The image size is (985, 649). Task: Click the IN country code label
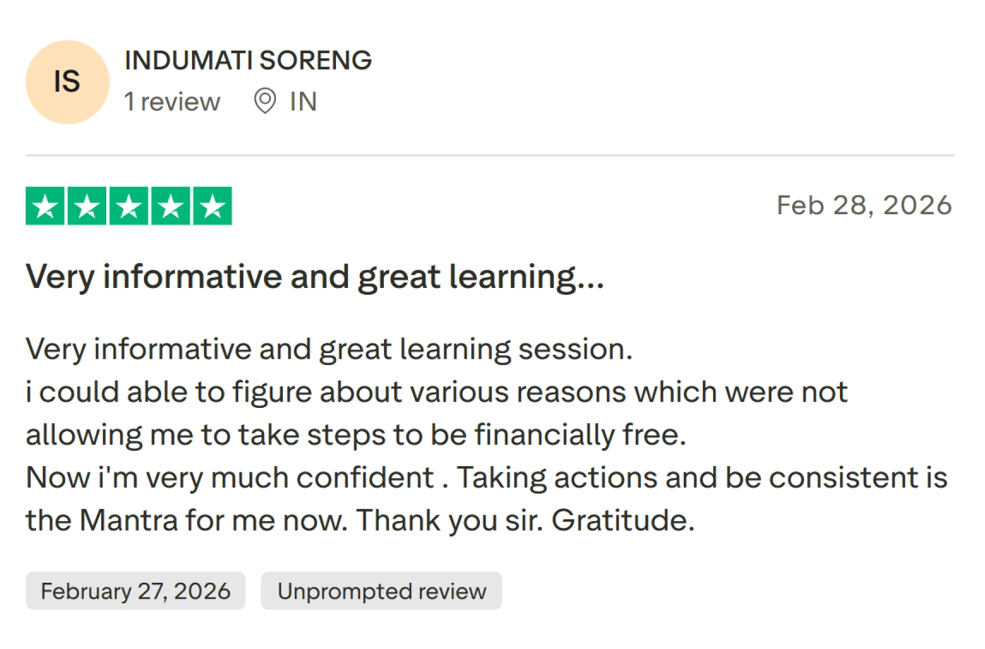(303, 102)
